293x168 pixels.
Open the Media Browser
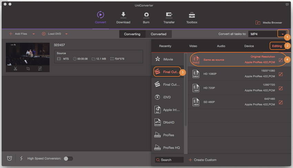coord(269,23)
